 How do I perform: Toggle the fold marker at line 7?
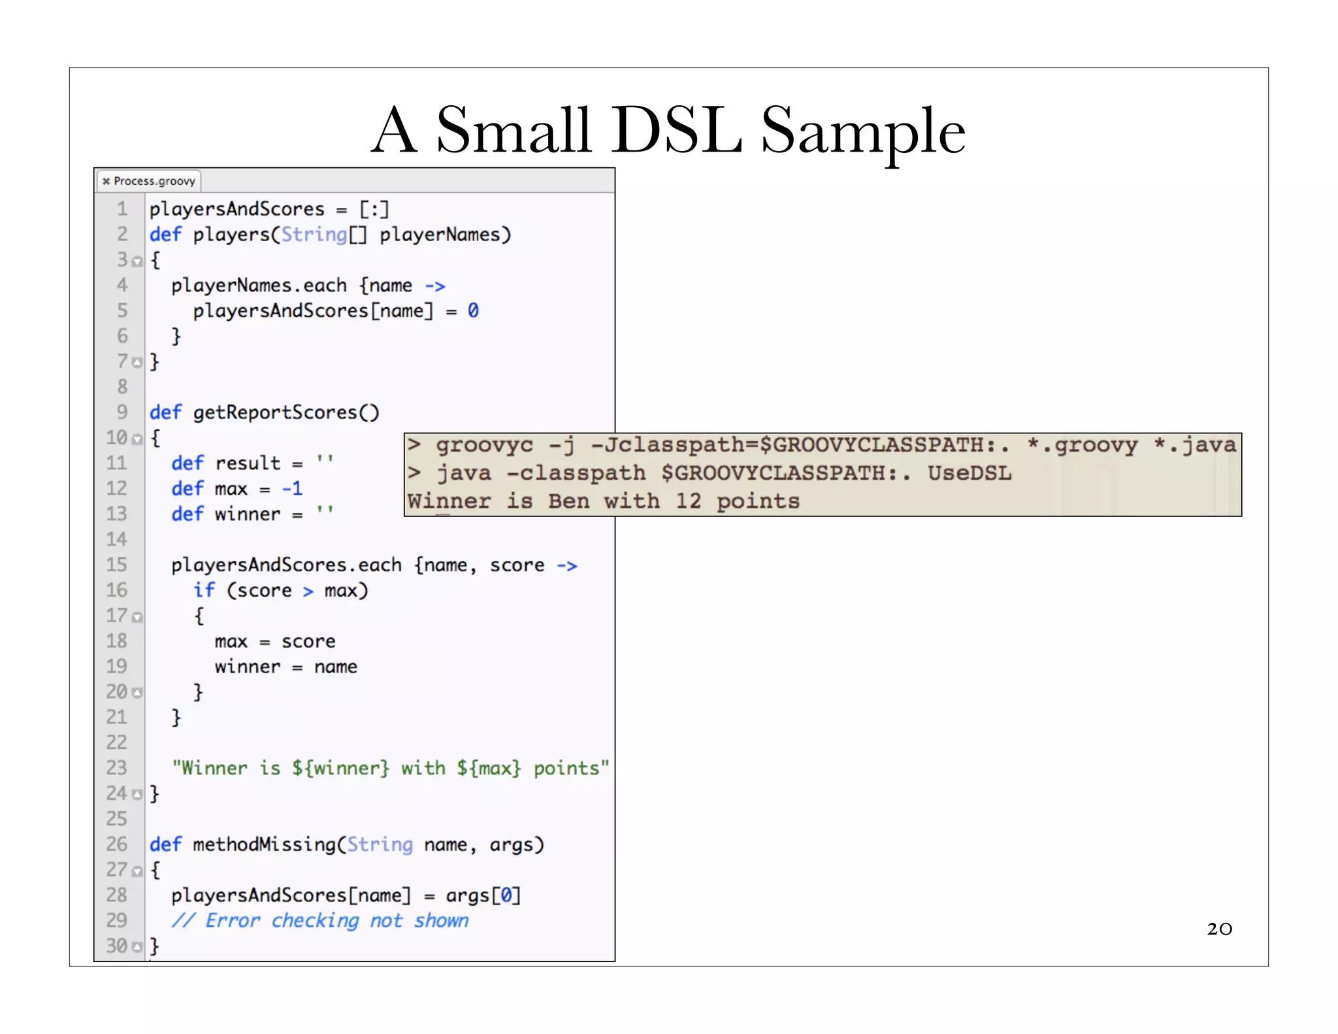137,362
